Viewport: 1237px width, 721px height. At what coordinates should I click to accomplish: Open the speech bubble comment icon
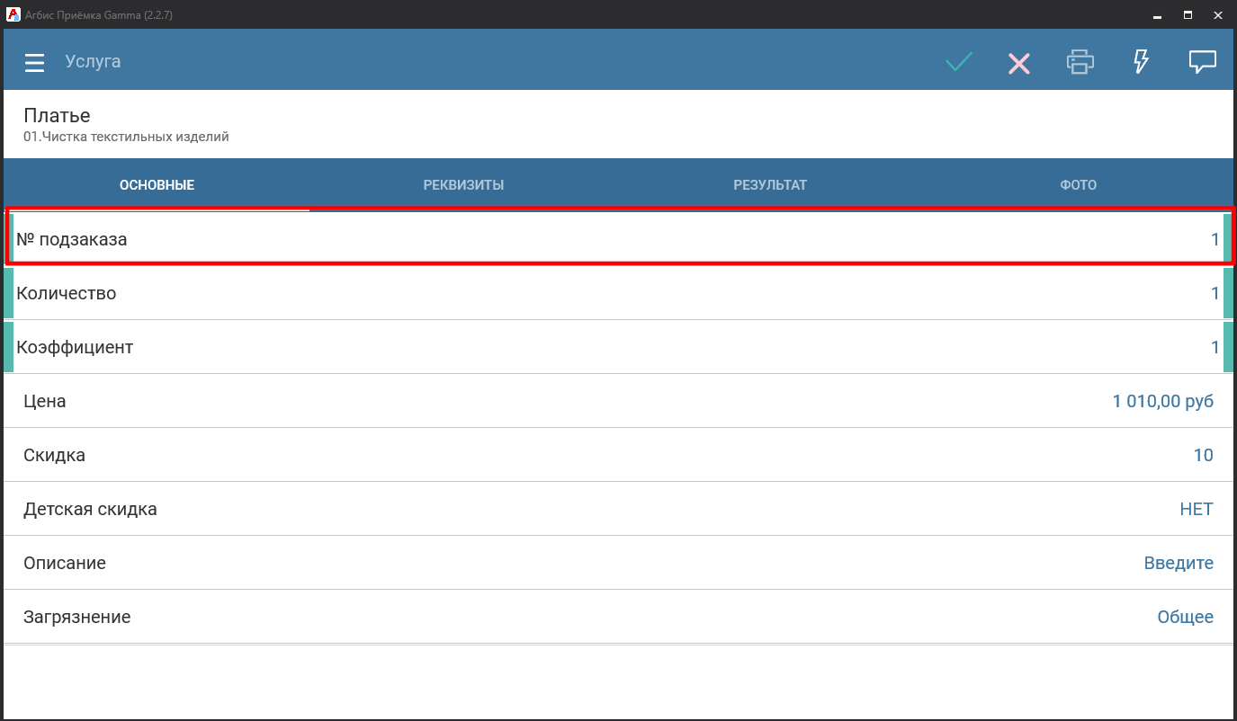(1202, 62)
